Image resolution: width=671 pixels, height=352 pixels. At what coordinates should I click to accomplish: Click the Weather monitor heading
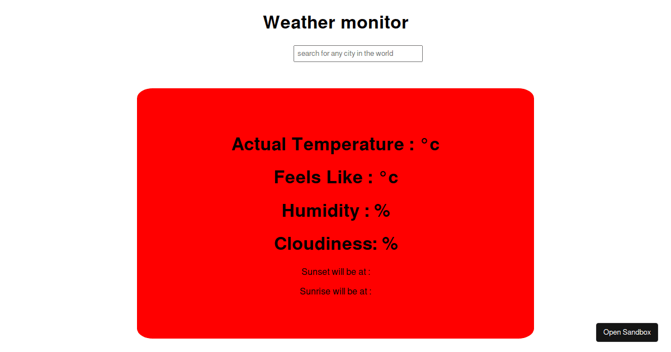pos(335,22)
